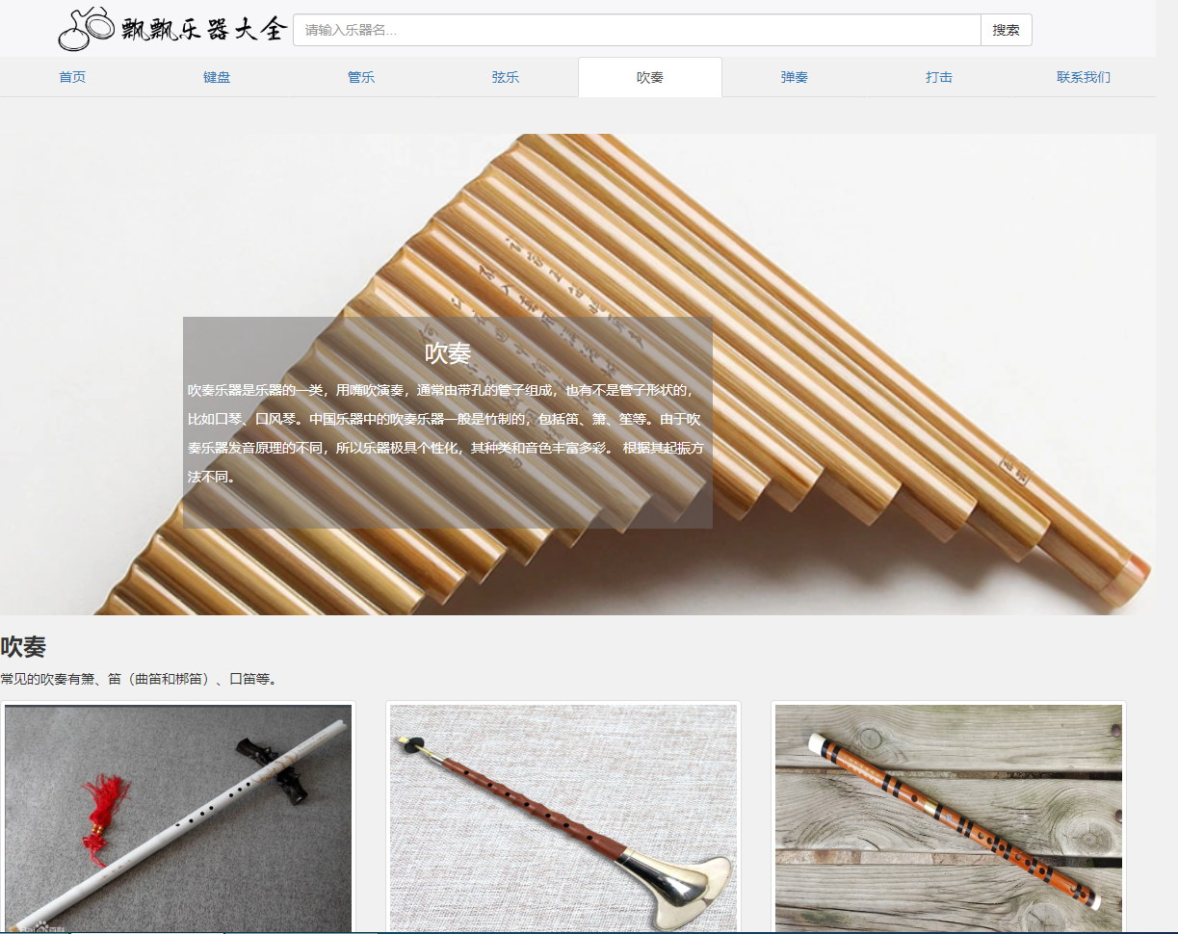Image resolution: width=1178 pixels, height=934 pixels.
Task: Open the 联系我们 contact tab
Action: 1084,77
